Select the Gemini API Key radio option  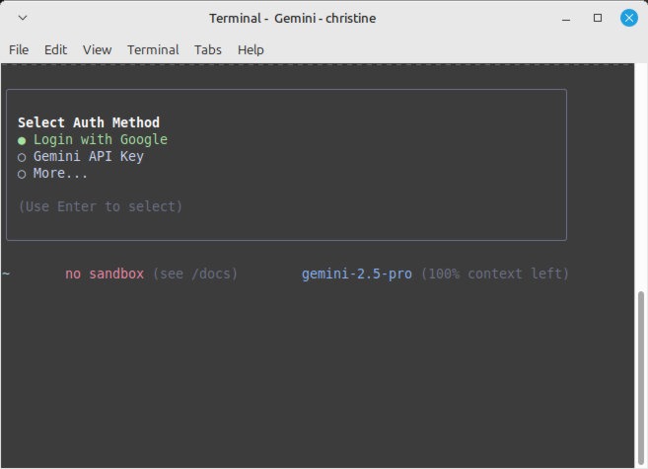pyautogui.click(x=81, y=157)
